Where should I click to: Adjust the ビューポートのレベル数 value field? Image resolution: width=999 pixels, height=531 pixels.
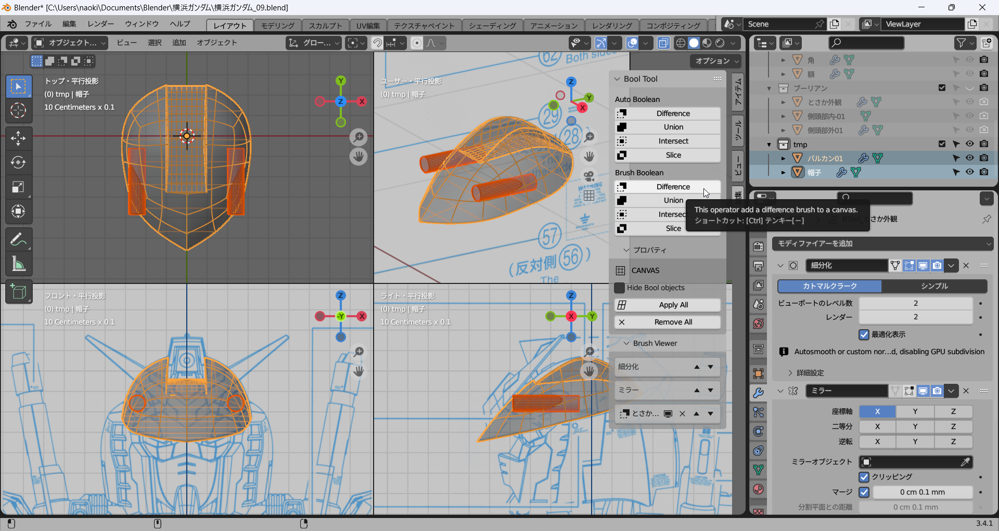[915, 303]
